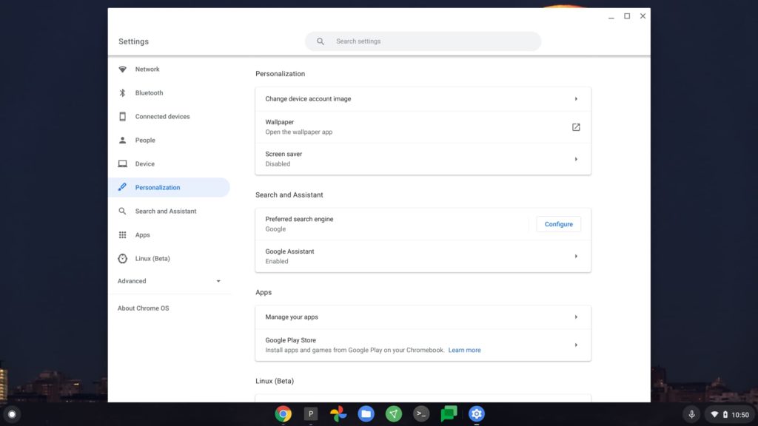Image resolution: width=758 pixels, height=426 pixels.
Task: Open the green paper-plane app on shelf
Action: point(394,414)
